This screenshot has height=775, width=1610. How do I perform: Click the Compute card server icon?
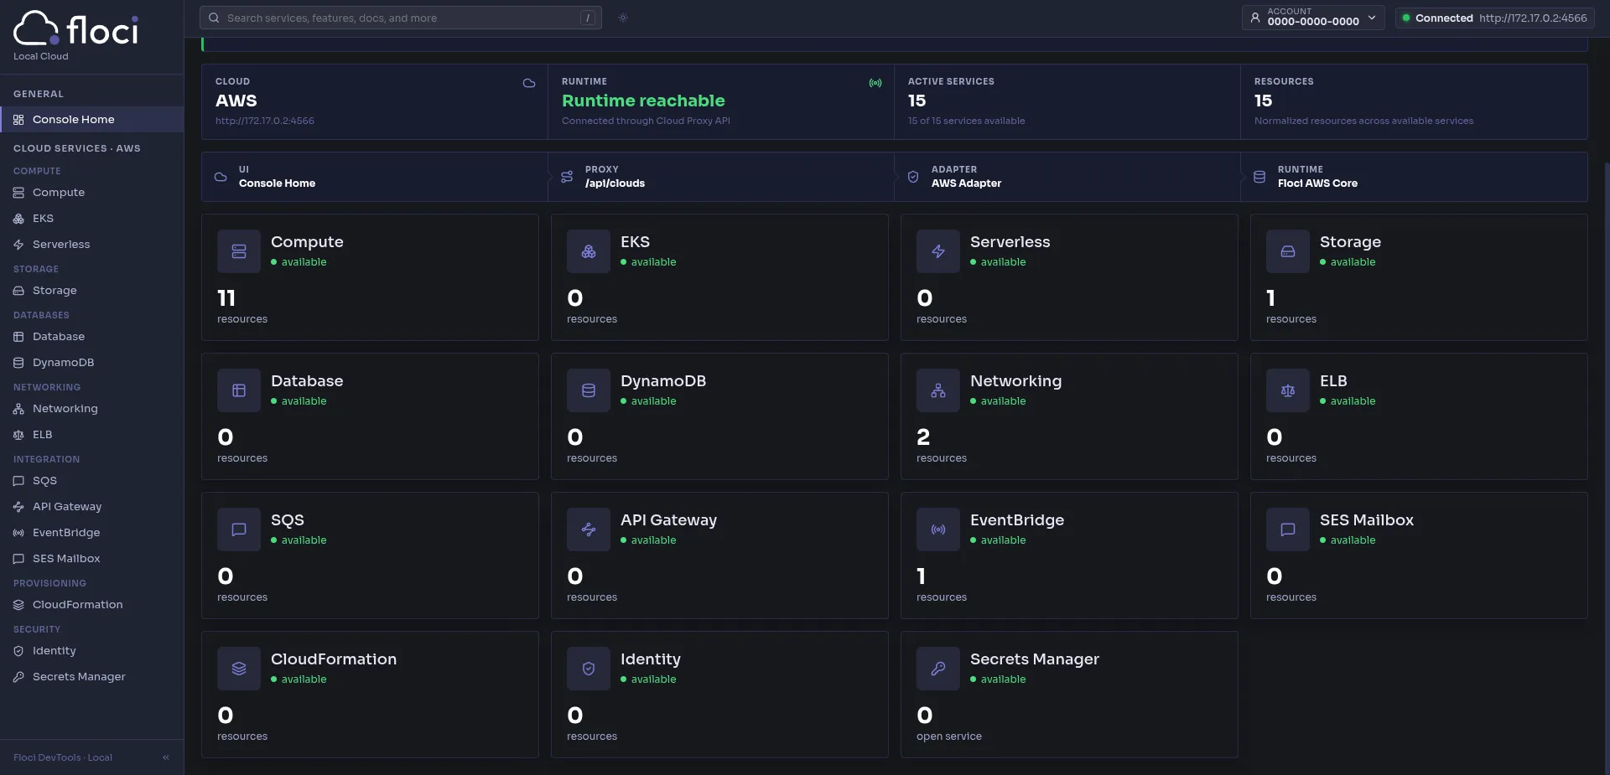239,251
